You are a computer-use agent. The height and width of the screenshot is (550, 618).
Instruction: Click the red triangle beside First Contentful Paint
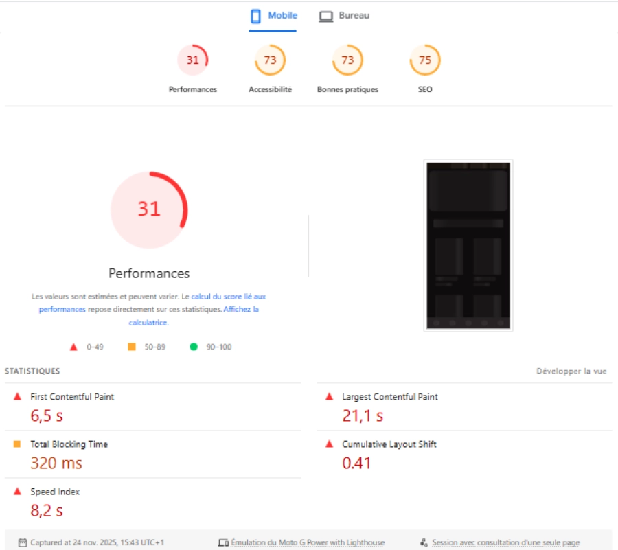(x=16, y=396)
